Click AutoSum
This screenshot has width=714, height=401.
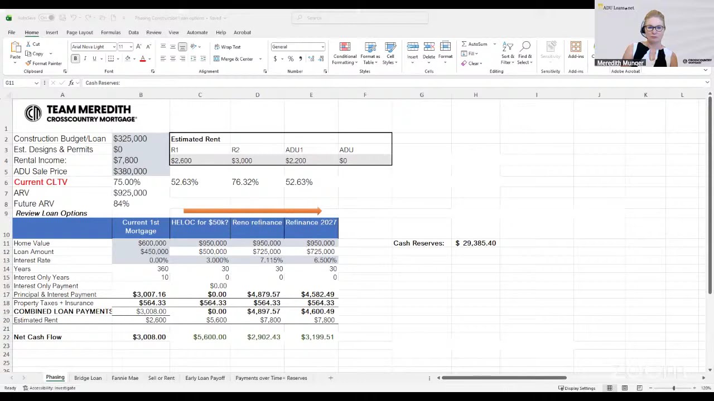[474, 44]
